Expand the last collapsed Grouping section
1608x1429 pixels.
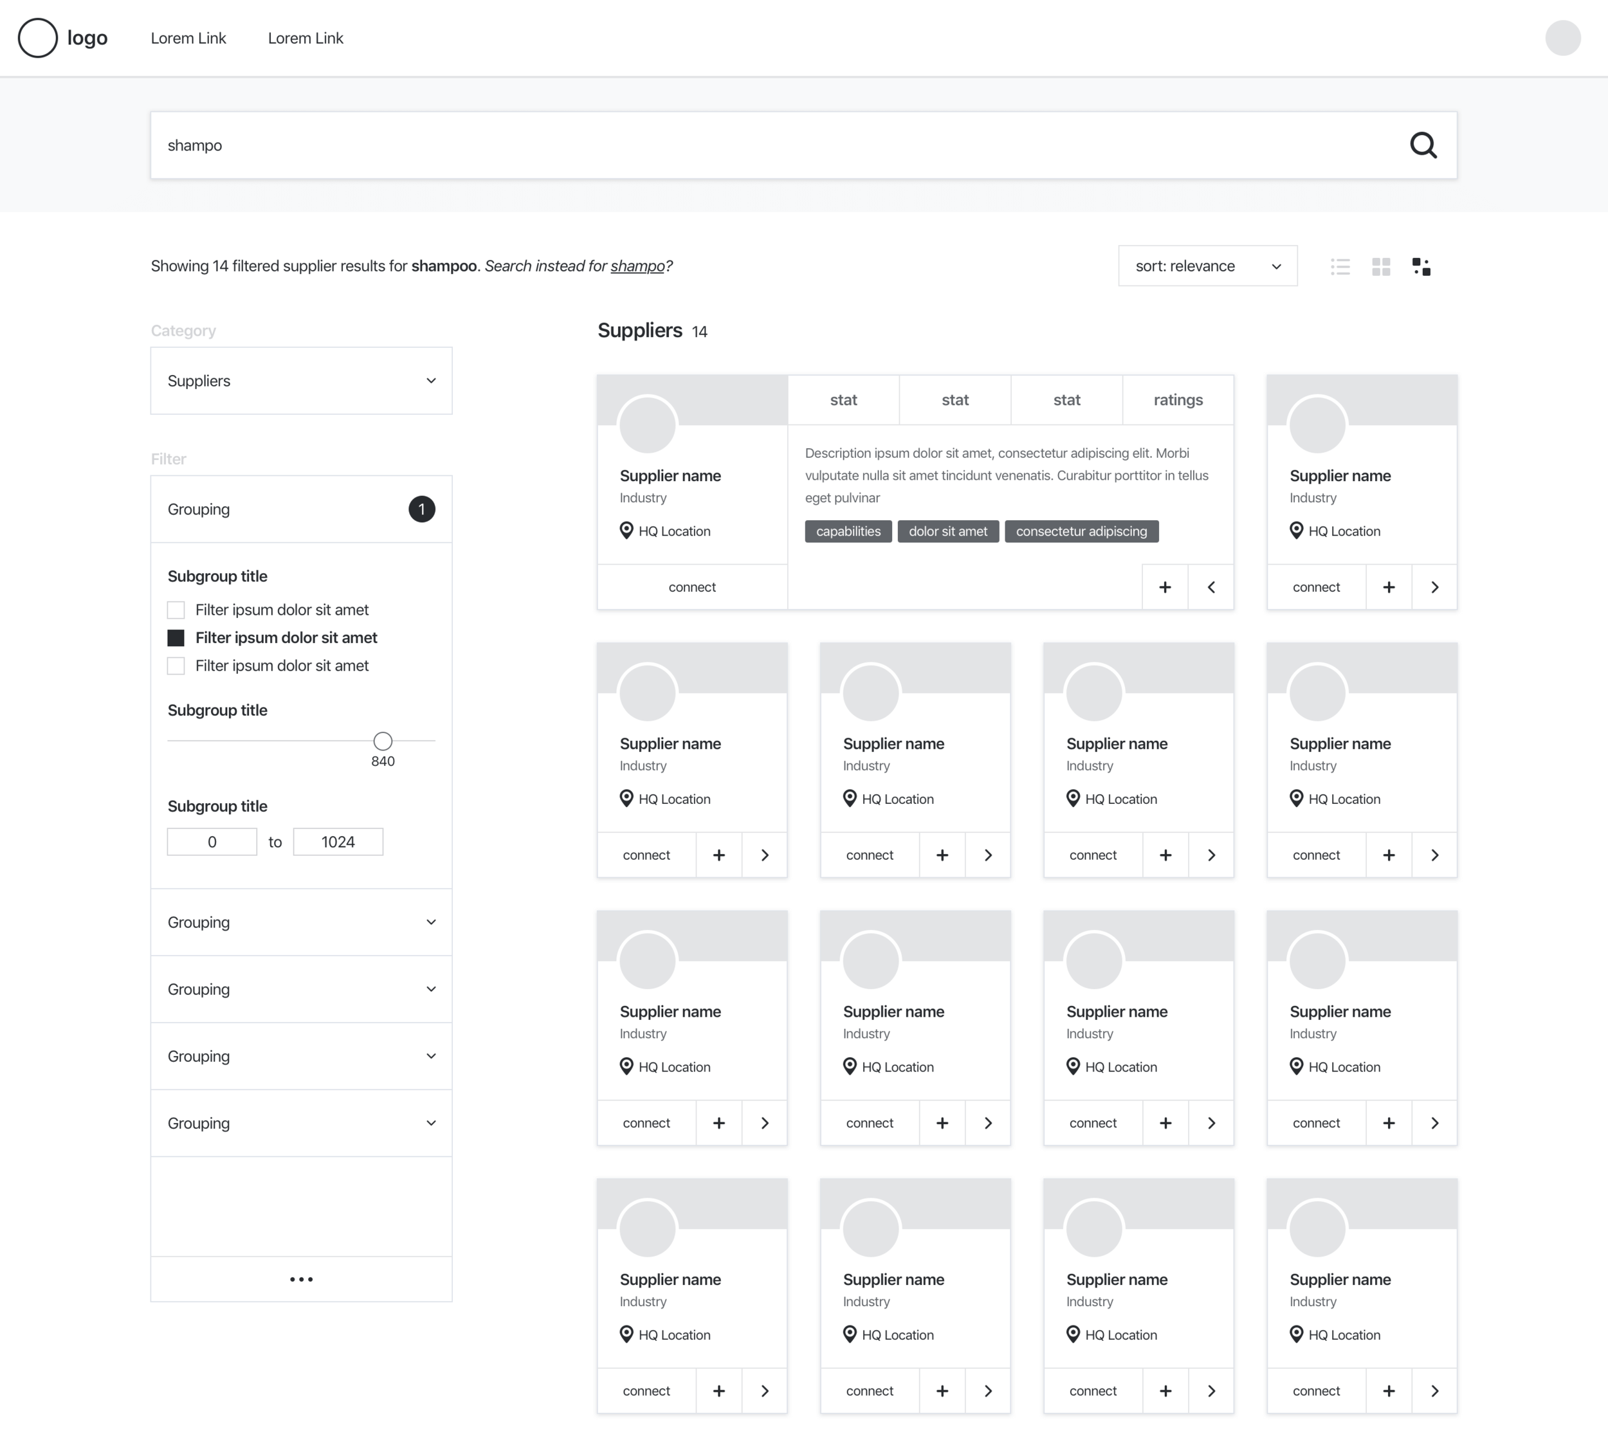pos(301,1123)
